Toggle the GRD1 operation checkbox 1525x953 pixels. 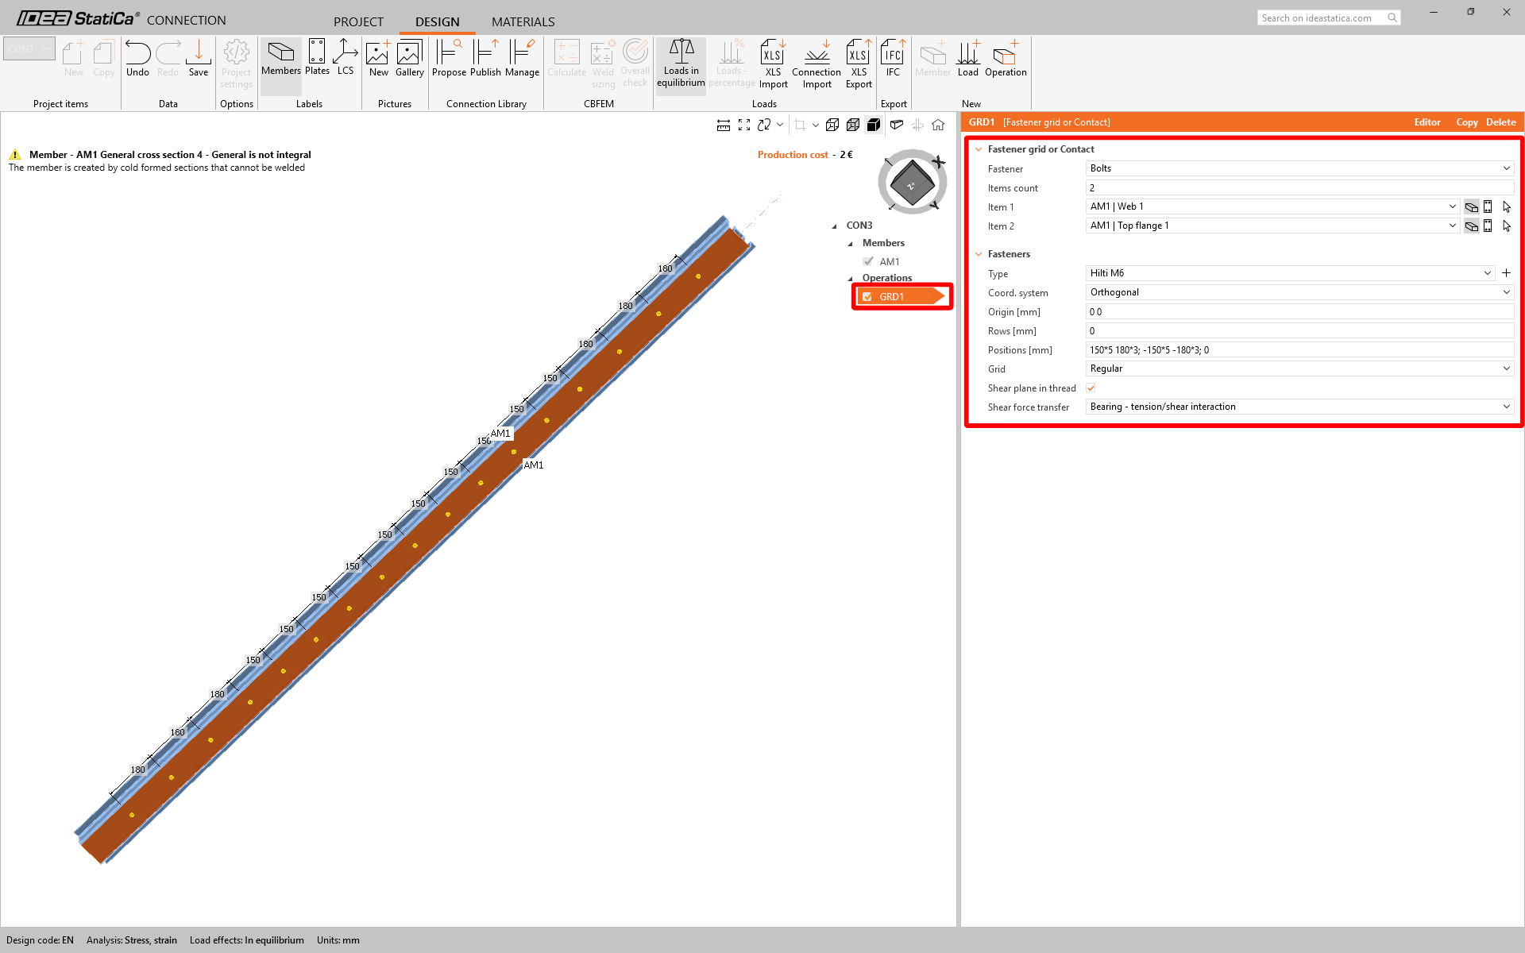[867, 297]
